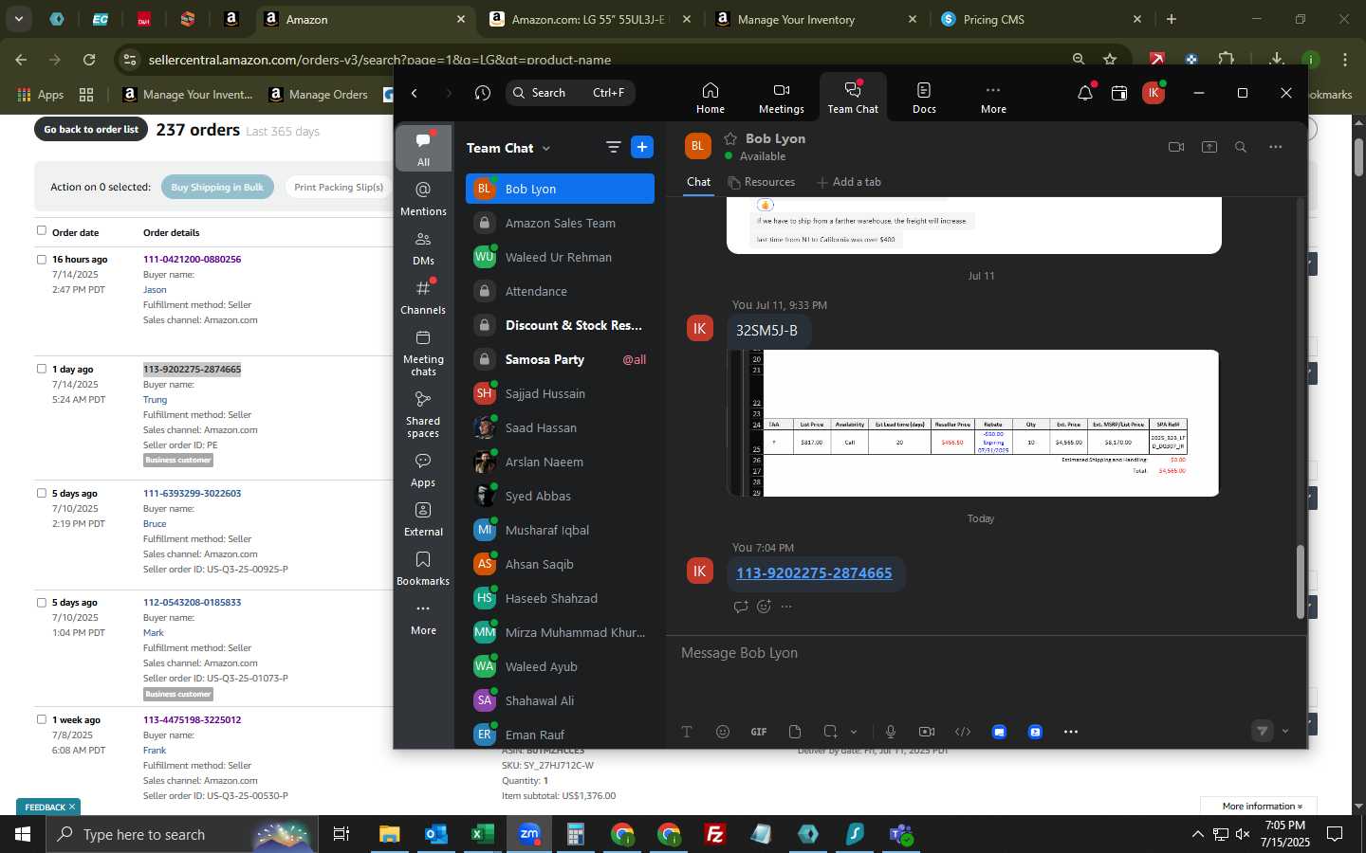1366x853 pixels.
Task: Record an audio message
Action: pos(891,732)
